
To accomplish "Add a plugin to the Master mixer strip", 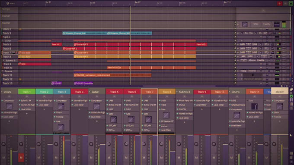I will 280,121.
